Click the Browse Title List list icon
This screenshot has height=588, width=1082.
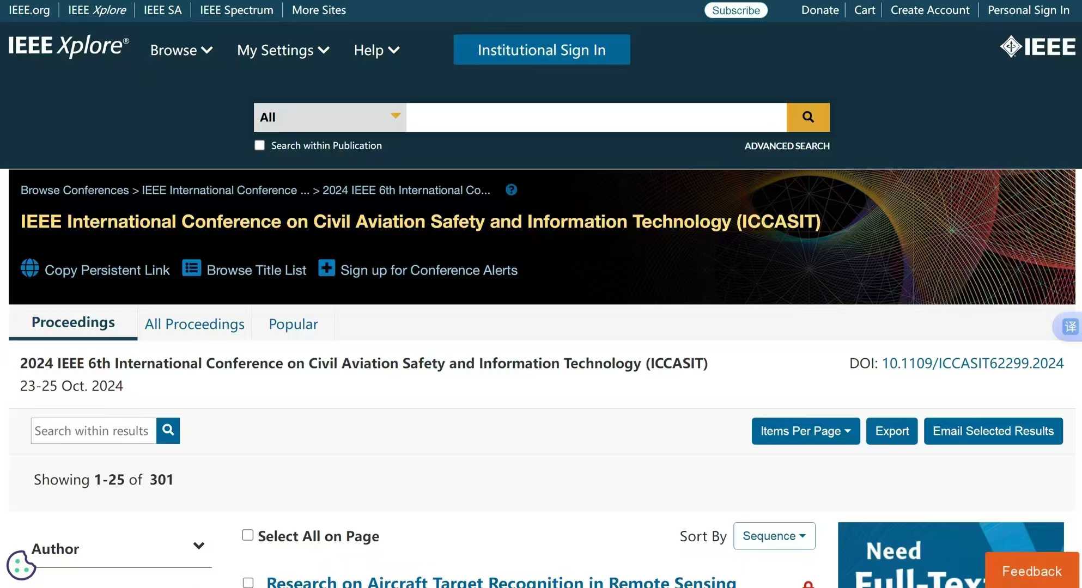click(191, 268)
